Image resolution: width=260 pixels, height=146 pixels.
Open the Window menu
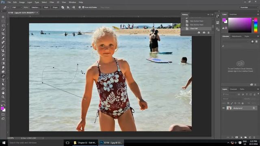72,2
